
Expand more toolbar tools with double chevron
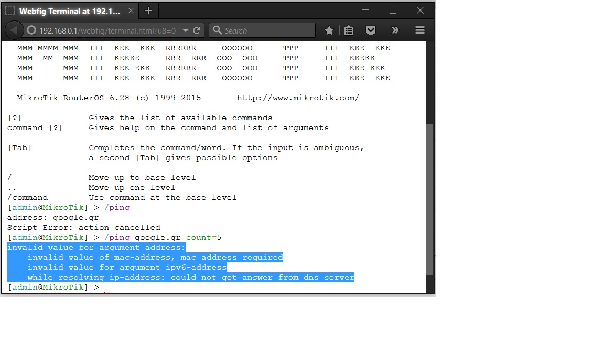coord(395,30)
